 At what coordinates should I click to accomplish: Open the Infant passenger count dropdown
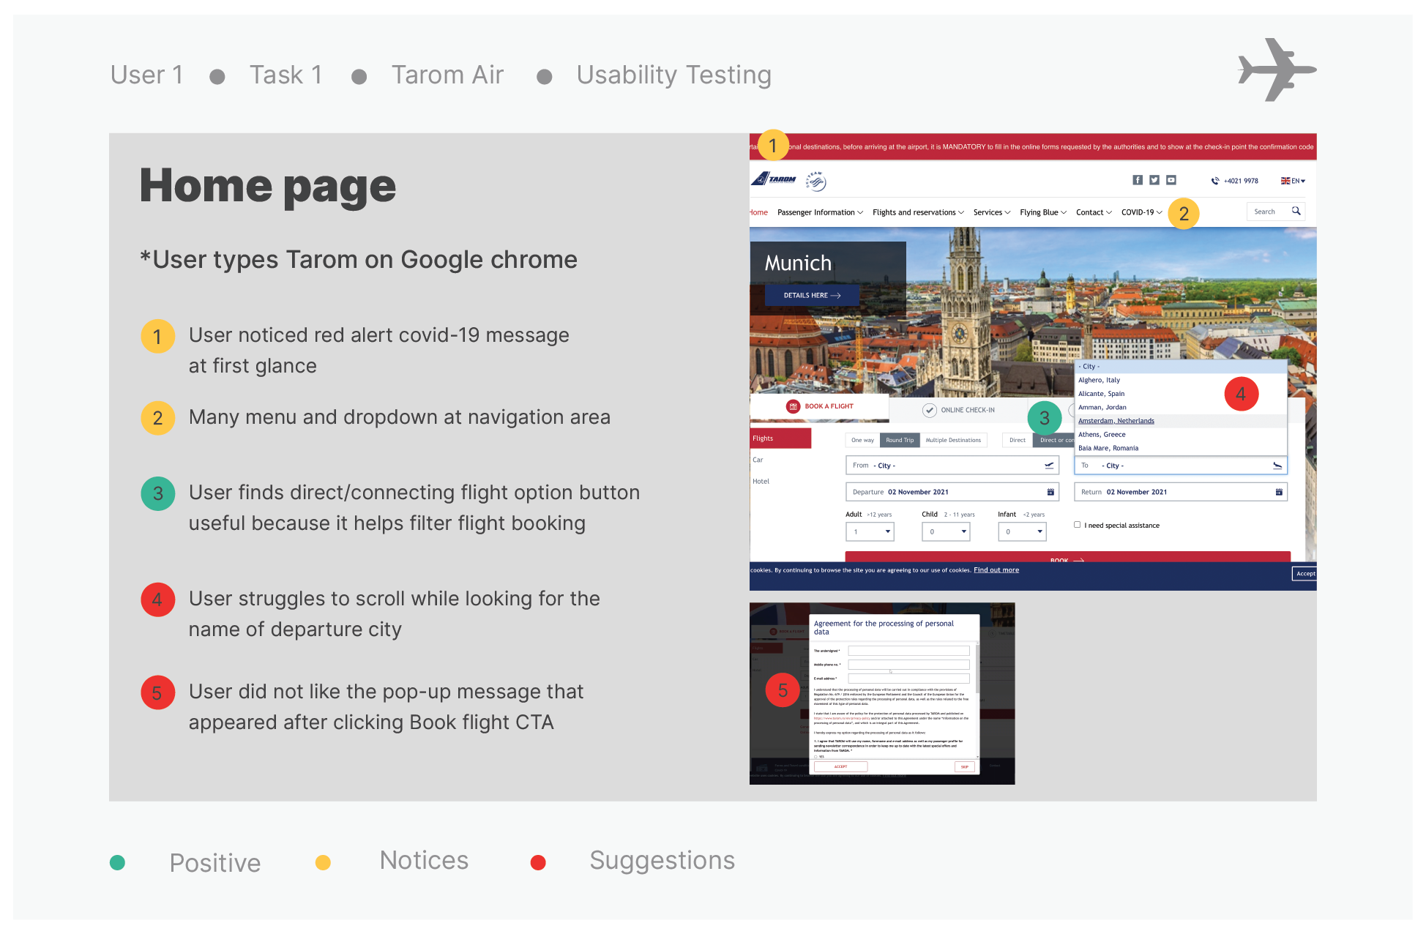[1022, 531]
